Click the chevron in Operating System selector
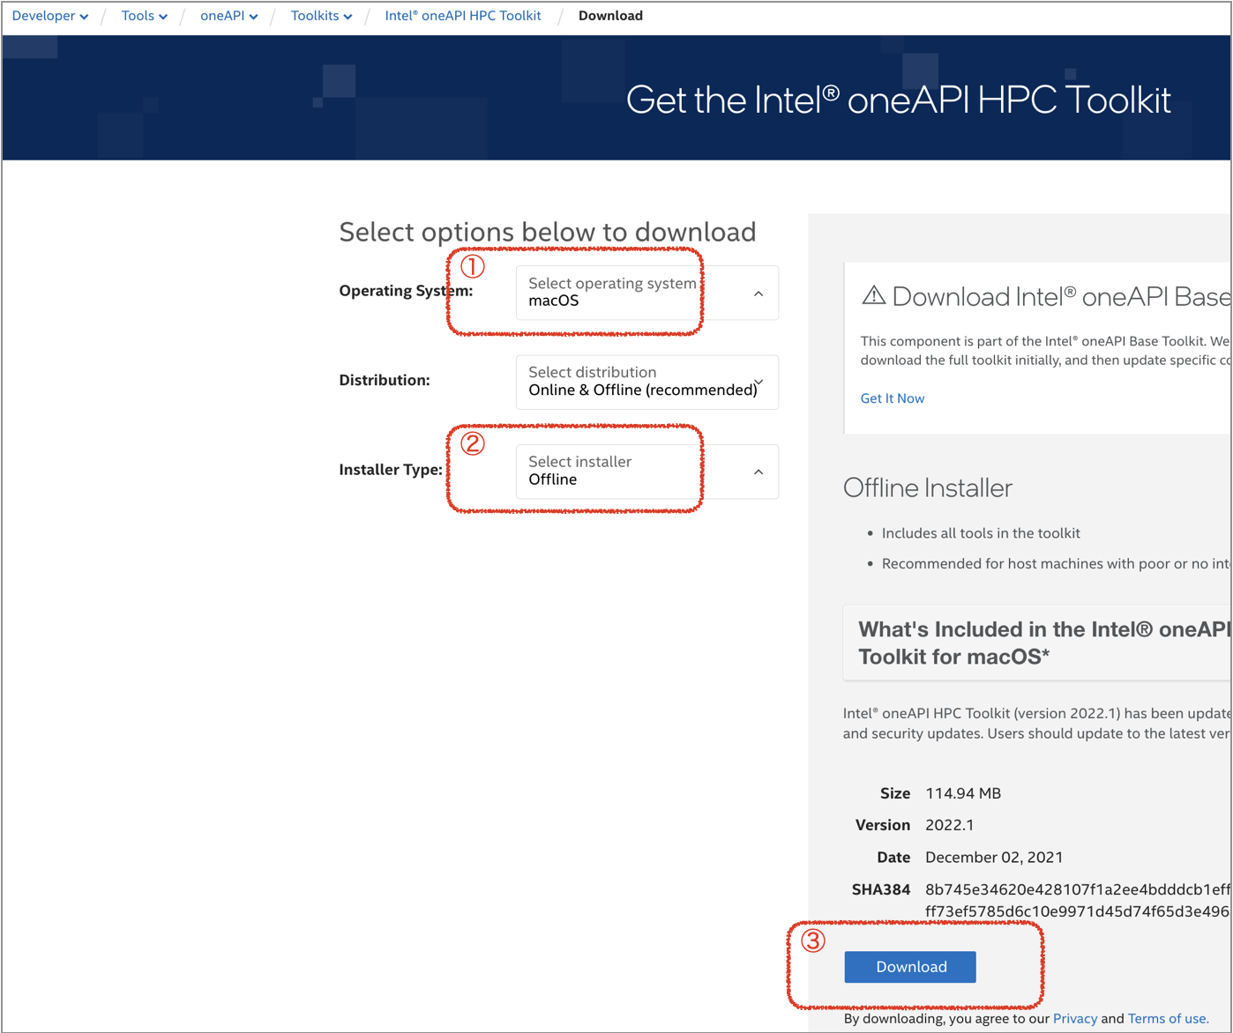 click(x=758, y=294)
